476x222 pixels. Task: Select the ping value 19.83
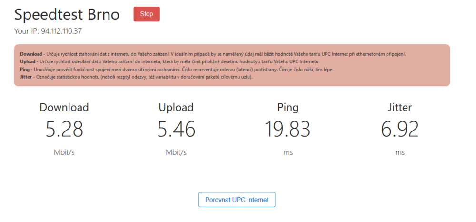pyautogui.click(x=288, y=129)
